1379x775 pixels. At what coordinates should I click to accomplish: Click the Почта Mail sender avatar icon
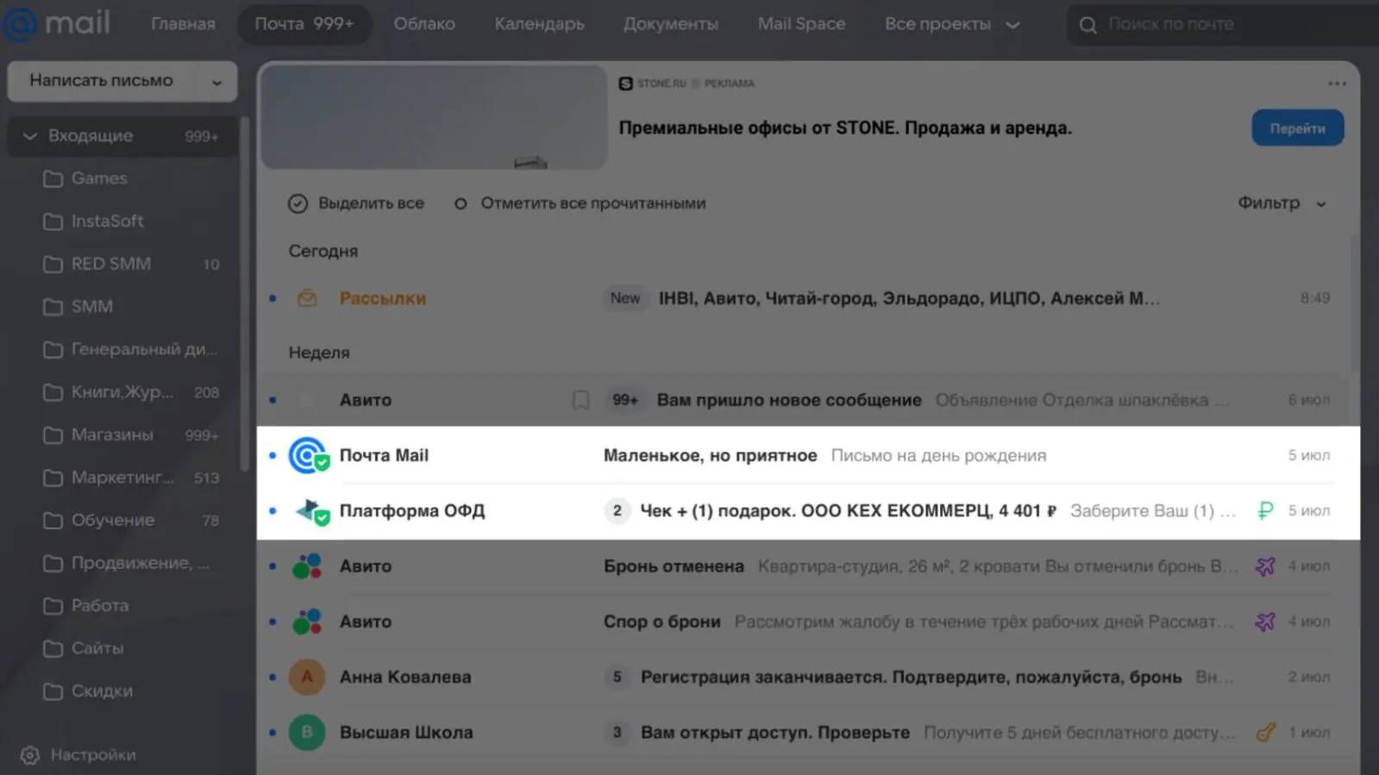(307, 455)
